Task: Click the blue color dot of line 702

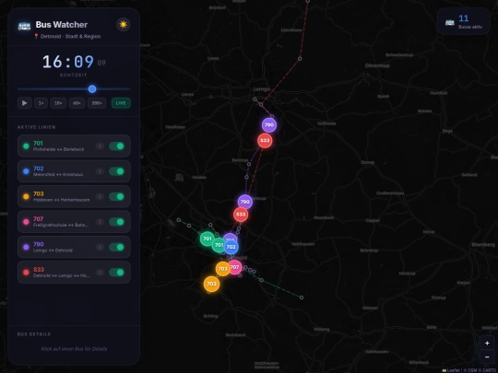Action: pos(26,171)
